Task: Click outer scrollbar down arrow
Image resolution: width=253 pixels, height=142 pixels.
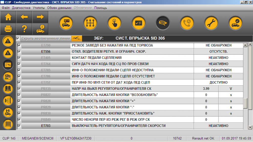Action: pos(250,127)
